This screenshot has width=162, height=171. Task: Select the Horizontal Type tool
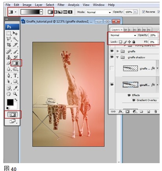15,75
